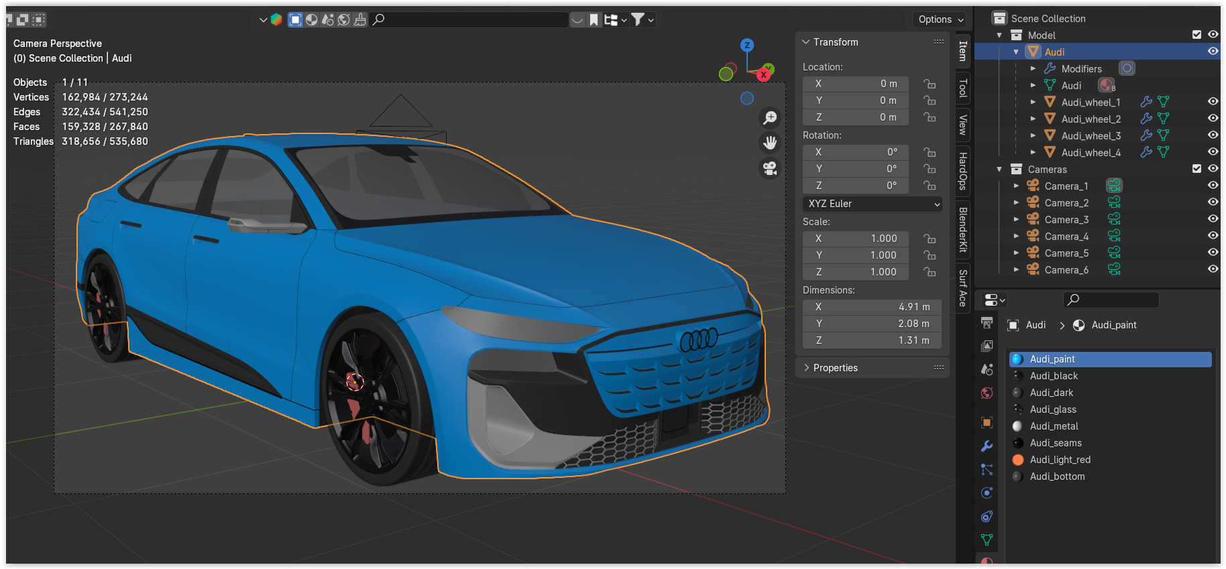Select the Audi_metal material slot

click(x=1110, y=426)
